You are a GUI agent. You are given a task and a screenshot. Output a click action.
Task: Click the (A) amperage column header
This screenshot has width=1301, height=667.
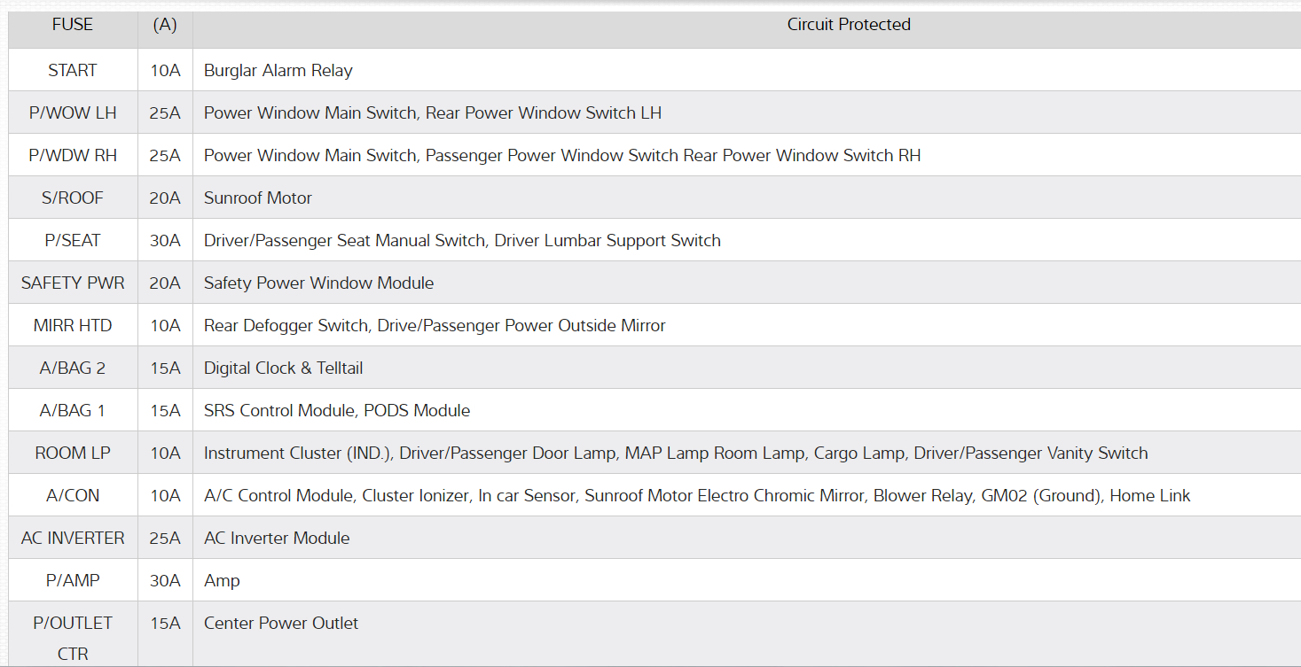pos(165,25)
